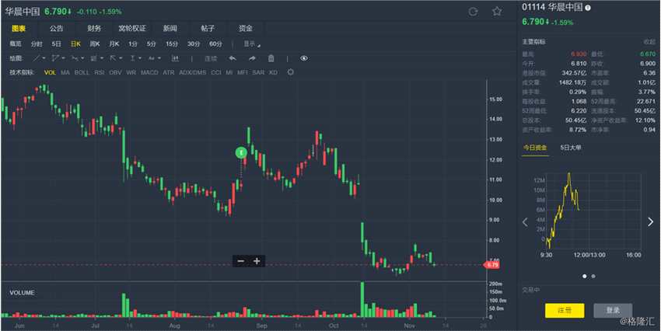Select the 30分 period
The width and height of the screenshot is (661, 331).
[194, 44]
